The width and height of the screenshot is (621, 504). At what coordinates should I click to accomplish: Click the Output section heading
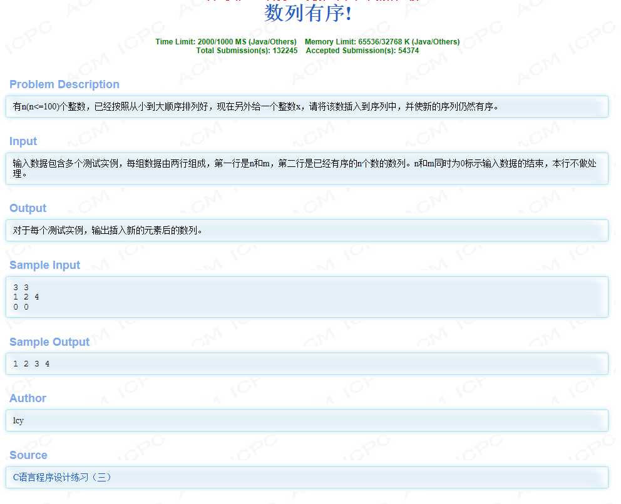coord(28,208)
